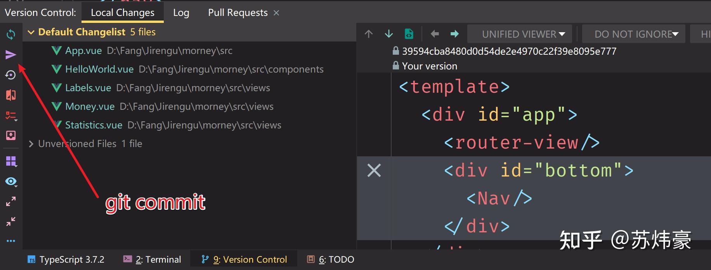Image resolution: width=711 pixels, height=270 pixels.
Task: Click the jump to source file icon
Action: coord(409,34)
